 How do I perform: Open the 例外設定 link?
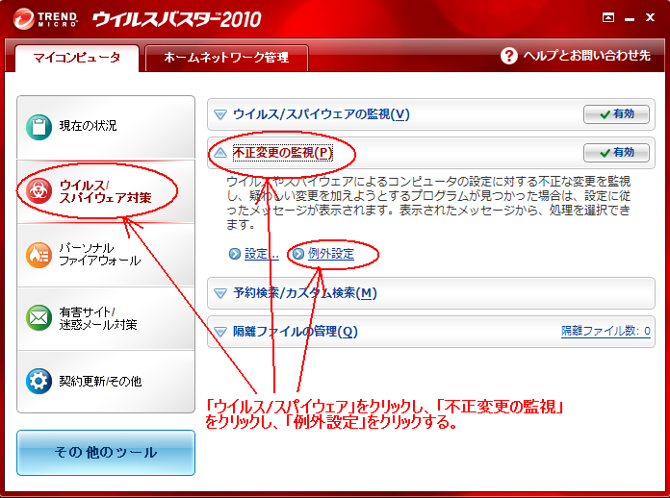pos(331,255)
